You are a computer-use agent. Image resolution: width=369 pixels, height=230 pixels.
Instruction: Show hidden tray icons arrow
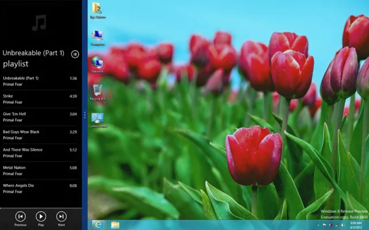pos(318,225)
